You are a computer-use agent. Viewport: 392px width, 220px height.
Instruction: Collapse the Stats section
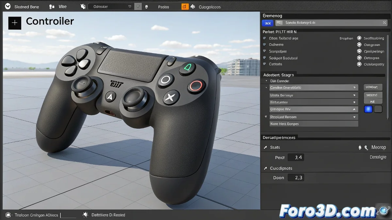265,147
